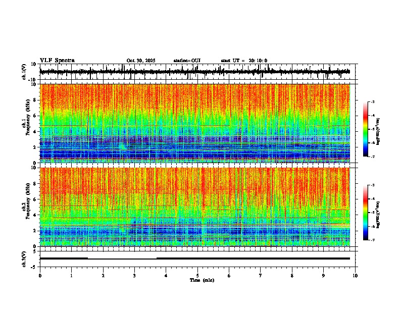Click time axis tick label "0"
This screenshot has width=400, height=309.
click(40, 276)
